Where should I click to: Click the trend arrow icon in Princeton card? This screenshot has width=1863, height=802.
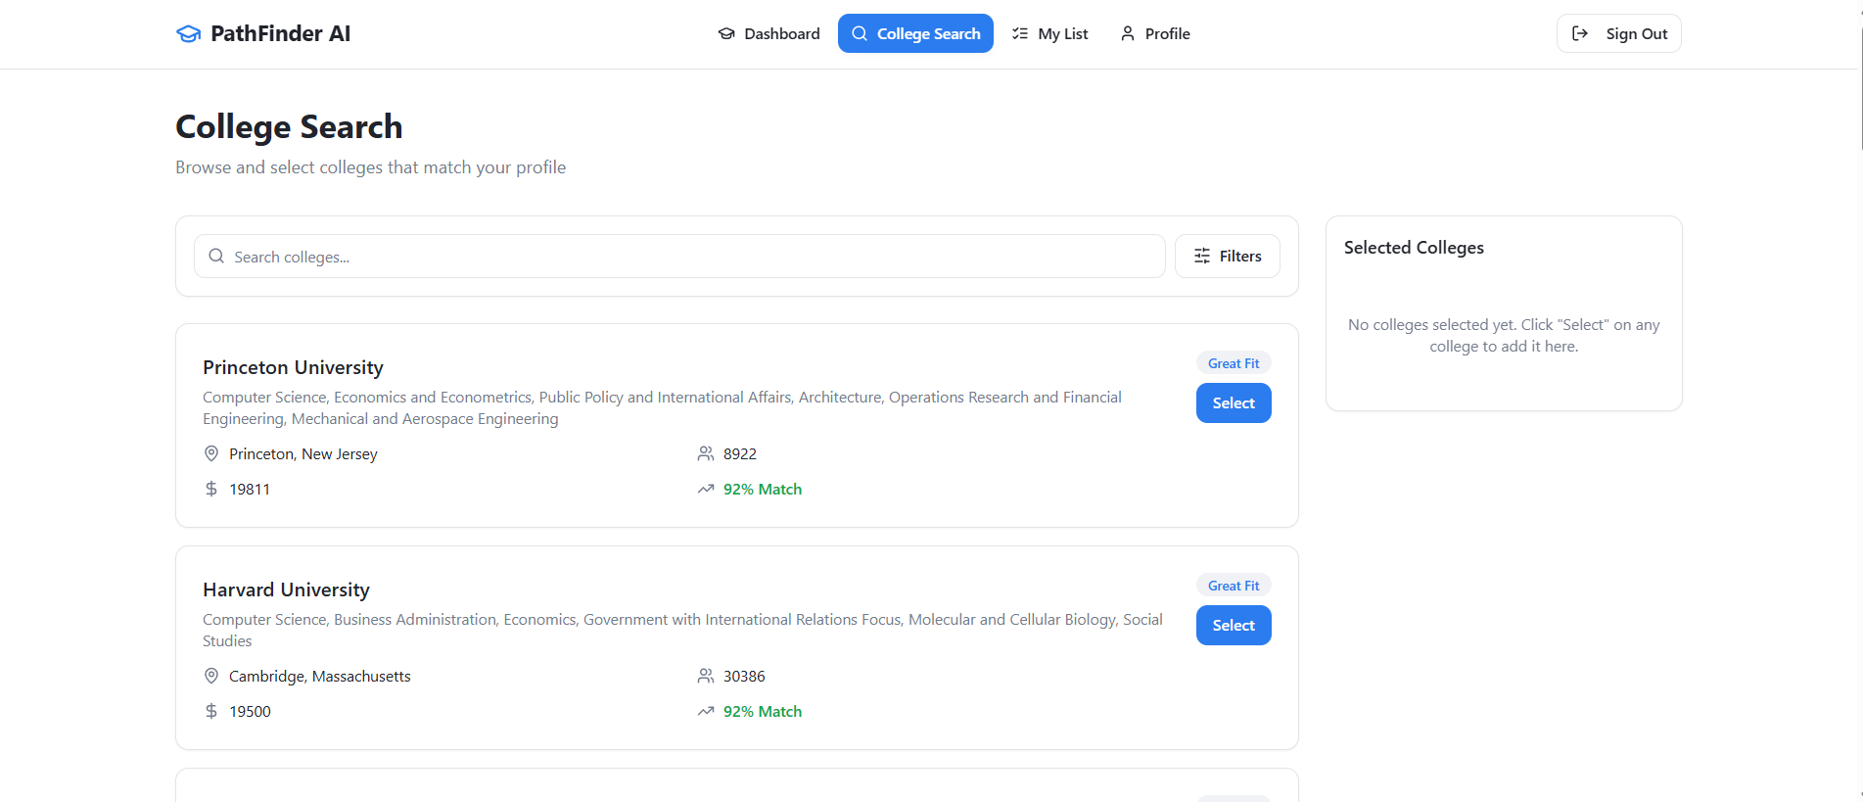click(x=706, y=489)
